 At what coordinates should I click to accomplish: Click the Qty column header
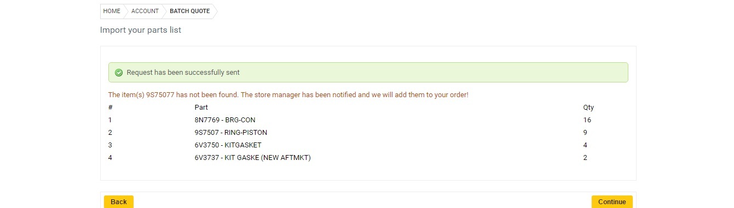pos(589,108)
